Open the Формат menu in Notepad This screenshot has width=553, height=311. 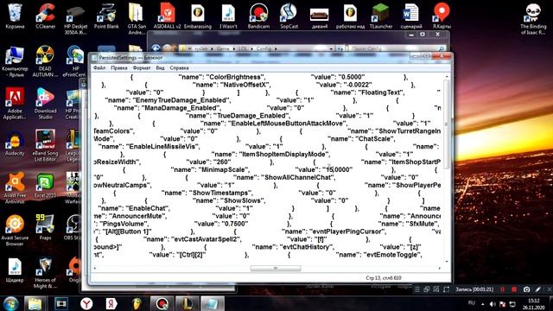142,67
